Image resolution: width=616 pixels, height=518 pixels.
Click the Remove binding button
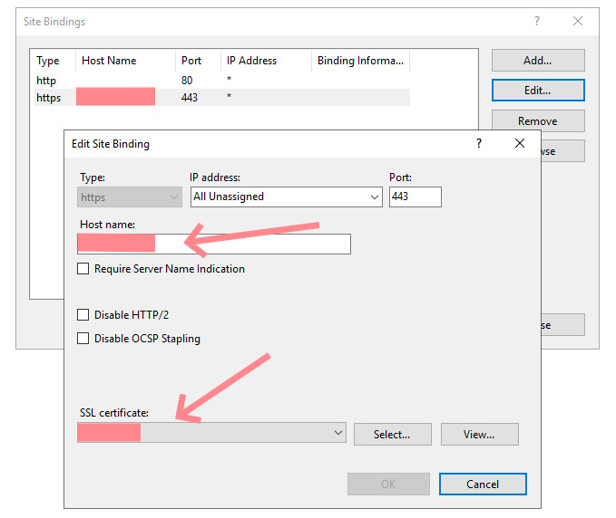click(537, 121)
